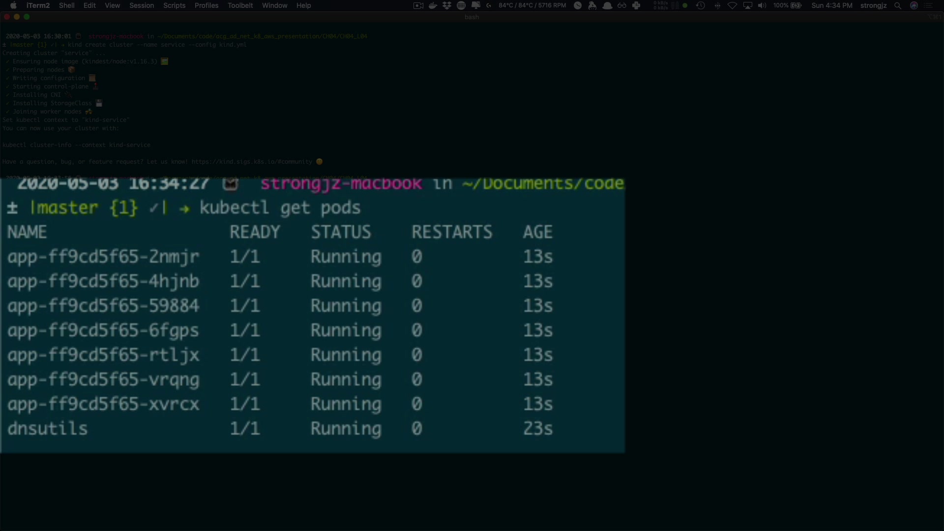Click the Docker whale menu bar icon
This screenshot has height=531, width=944.
coord(433,5)
